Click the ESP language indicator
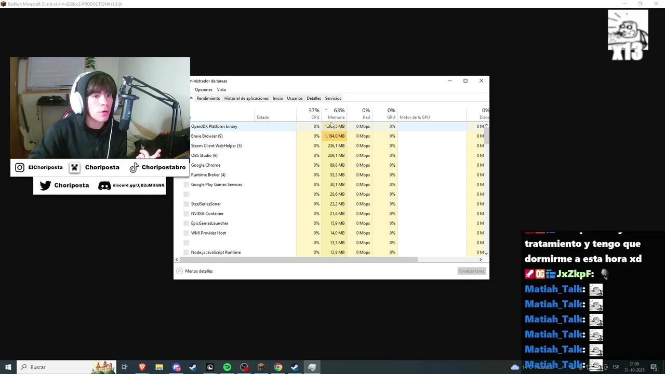The width and height of the screenshot is (665, 374). (x=616, y=367)
